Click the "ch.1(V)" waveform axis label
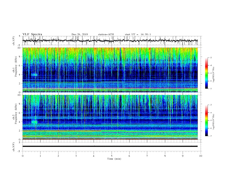Viewport: 226px width, 175px height. pos(14,41)
